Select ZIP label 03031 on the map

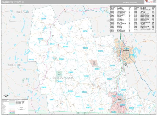[97, 69]
